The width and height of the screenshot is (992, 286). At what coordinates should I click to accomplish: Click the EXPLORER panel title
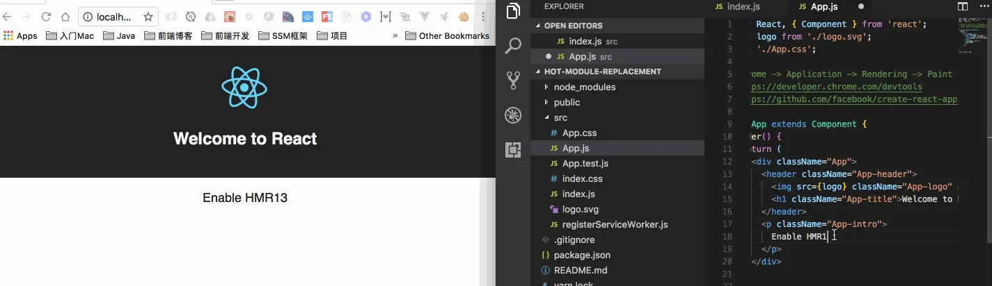pos(564,6)
